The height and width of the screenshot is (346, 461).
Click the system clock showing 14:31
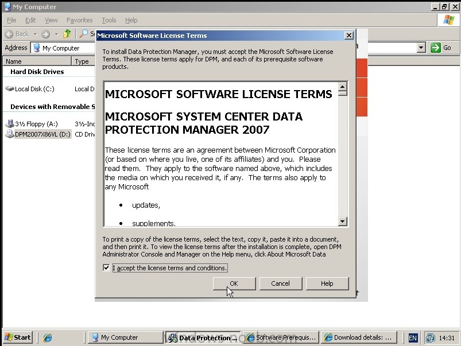tap(447, 338)
